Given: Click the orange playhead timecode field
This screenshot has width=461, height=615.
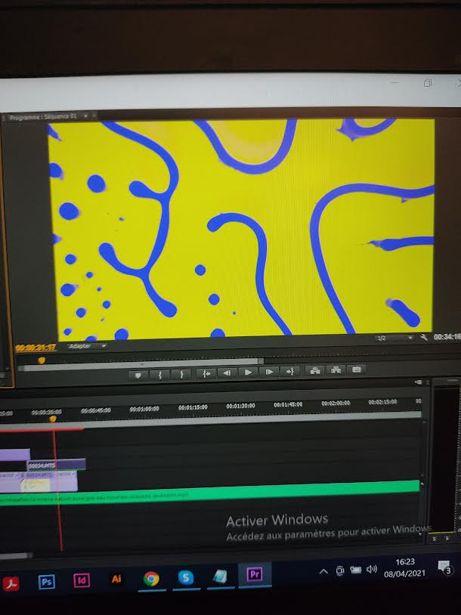Looking at the screenshot, I should [x=36, y=348].
